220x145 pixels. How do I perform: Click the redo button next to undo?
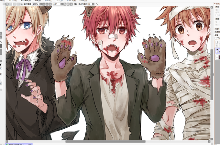[10, 4]
